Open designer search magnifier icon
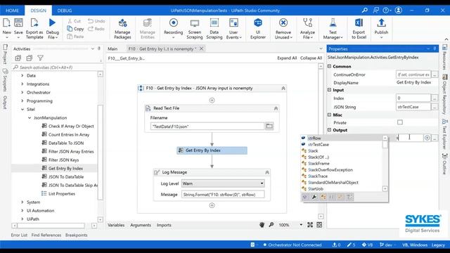The height and width of the screenshot is (253, 450). (271, 225)
